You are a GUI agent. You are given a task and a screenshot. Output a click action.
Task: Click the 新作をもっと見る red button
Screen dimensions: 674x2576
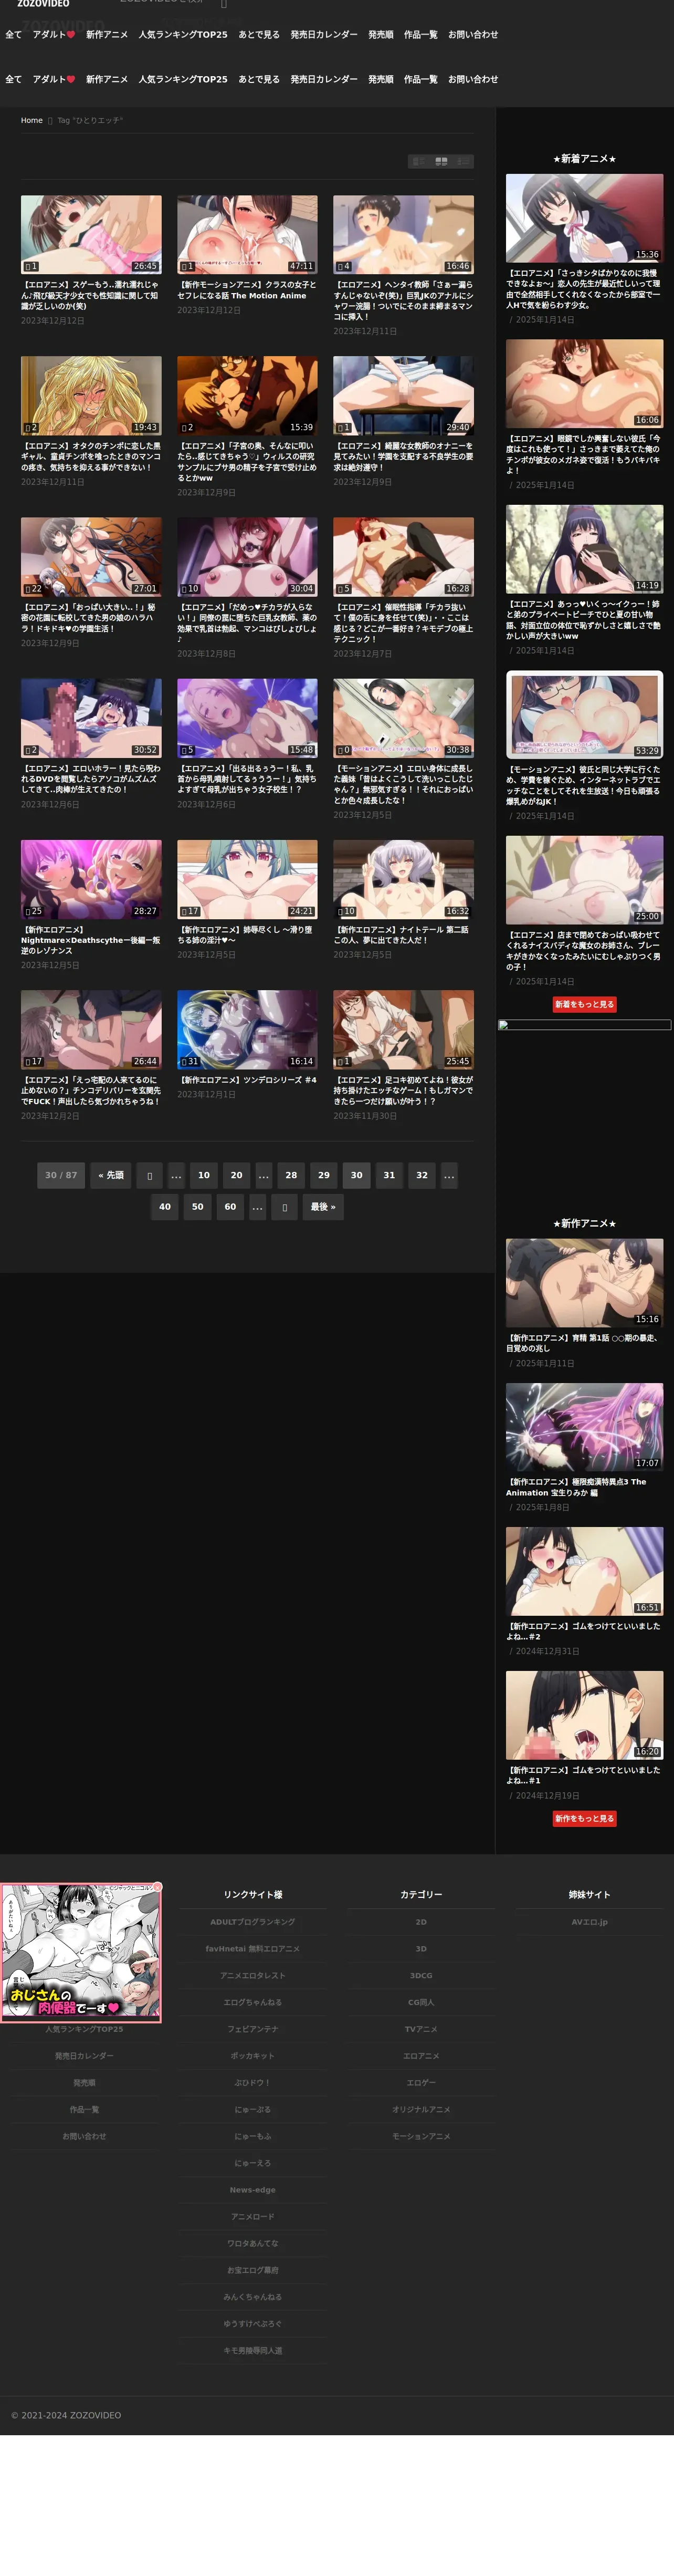pos(585,1818)
